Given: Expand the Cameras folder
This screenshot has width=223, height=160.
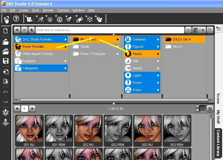Looking at the screenshot, I should pyautogui.click(x=158, y=39).
